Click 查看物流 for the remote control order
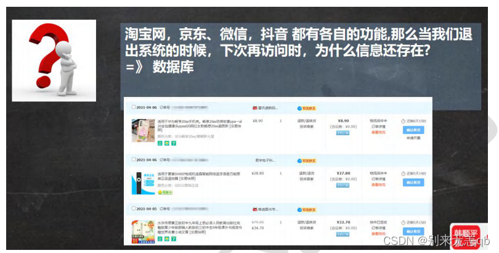Viewport: 499px width, 253px height. tap(378, 185)
